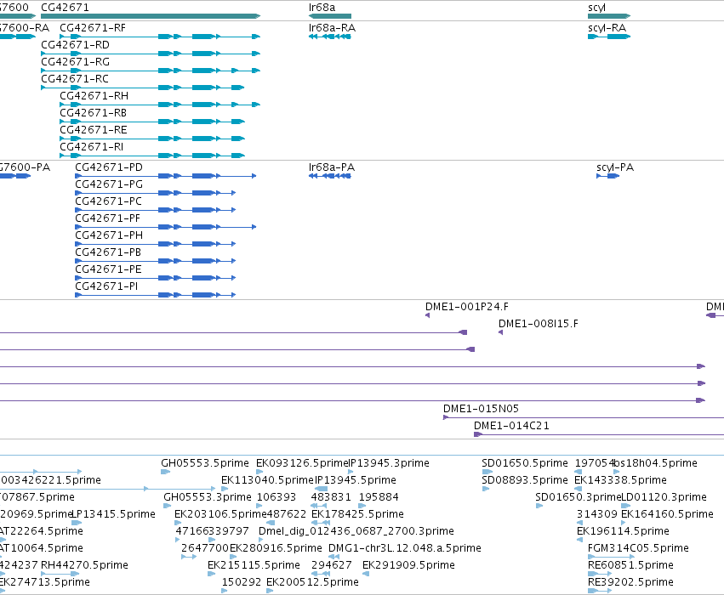Click the RE60851.5prime EST label
The image size is (724, 595).
[630, 565]
